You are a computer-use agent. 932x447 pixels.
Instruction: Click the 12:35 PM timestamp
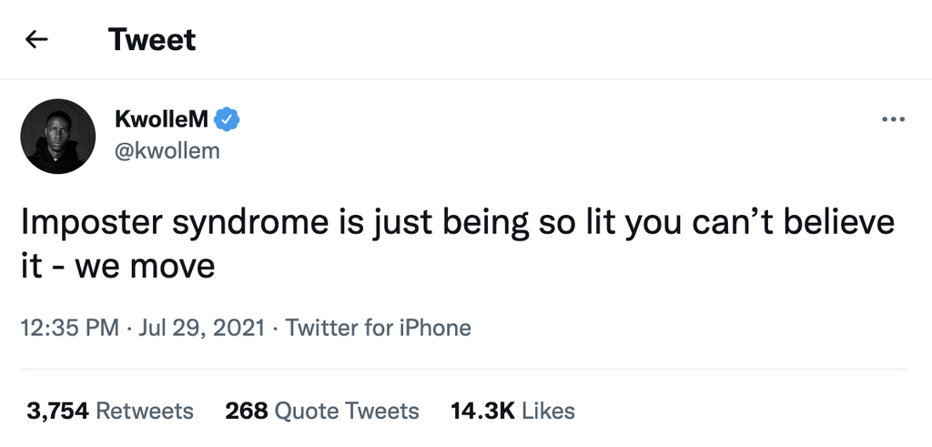tap(69, 328)
